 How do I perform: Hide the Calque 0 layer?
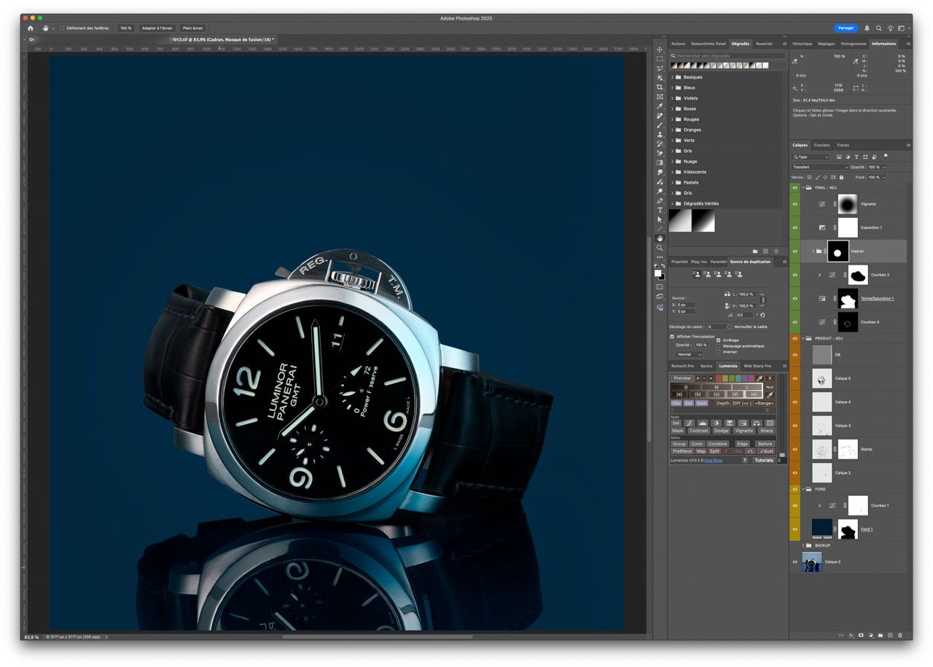[795, 561]
